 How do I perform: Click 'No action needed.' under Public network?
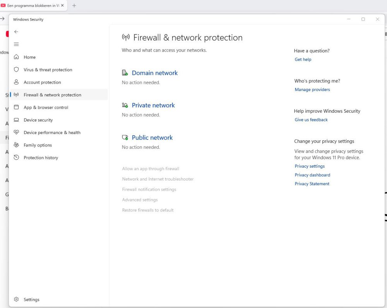141,147
